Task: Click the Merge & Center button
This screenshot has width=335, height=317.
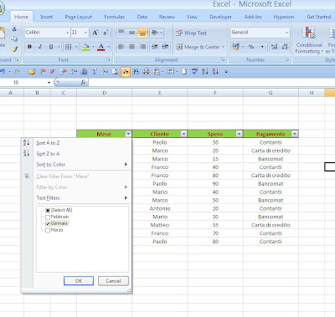Action: 198,47
